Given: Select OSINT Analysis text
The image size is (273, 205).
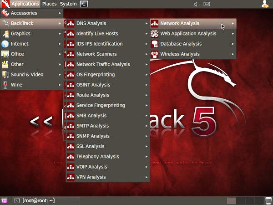Looking at the screenshot, I should pos(93,85).
